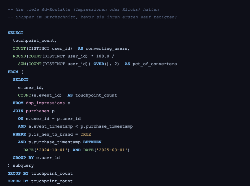Click the TRUE literal
Screen dimensions: 250x186
[86, 134]
